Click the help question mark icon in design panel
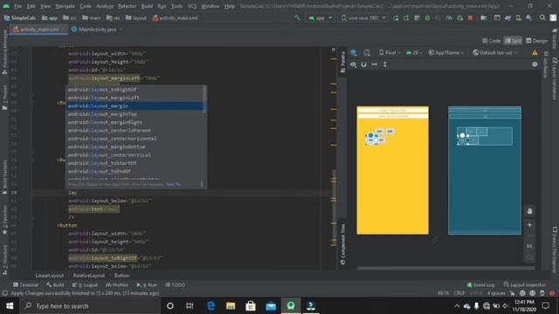This screenshot has width=559, height=314. (535, 65)
